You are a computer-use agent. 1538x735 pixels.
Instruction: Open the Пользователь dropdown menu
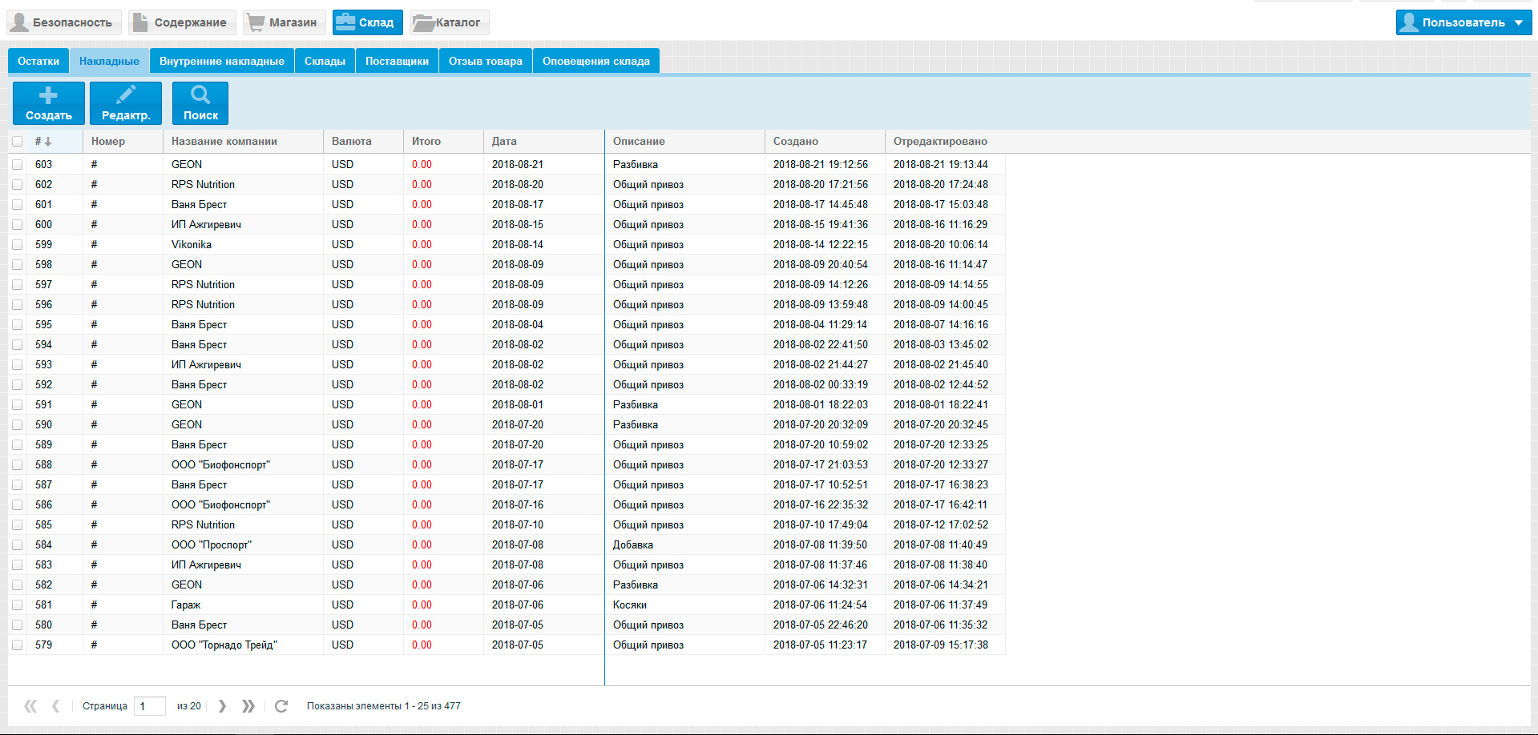[1463, 22]
